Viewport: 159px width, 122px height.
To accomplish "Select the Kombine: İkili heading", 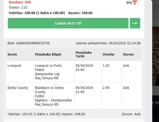I will pos(20,2).
